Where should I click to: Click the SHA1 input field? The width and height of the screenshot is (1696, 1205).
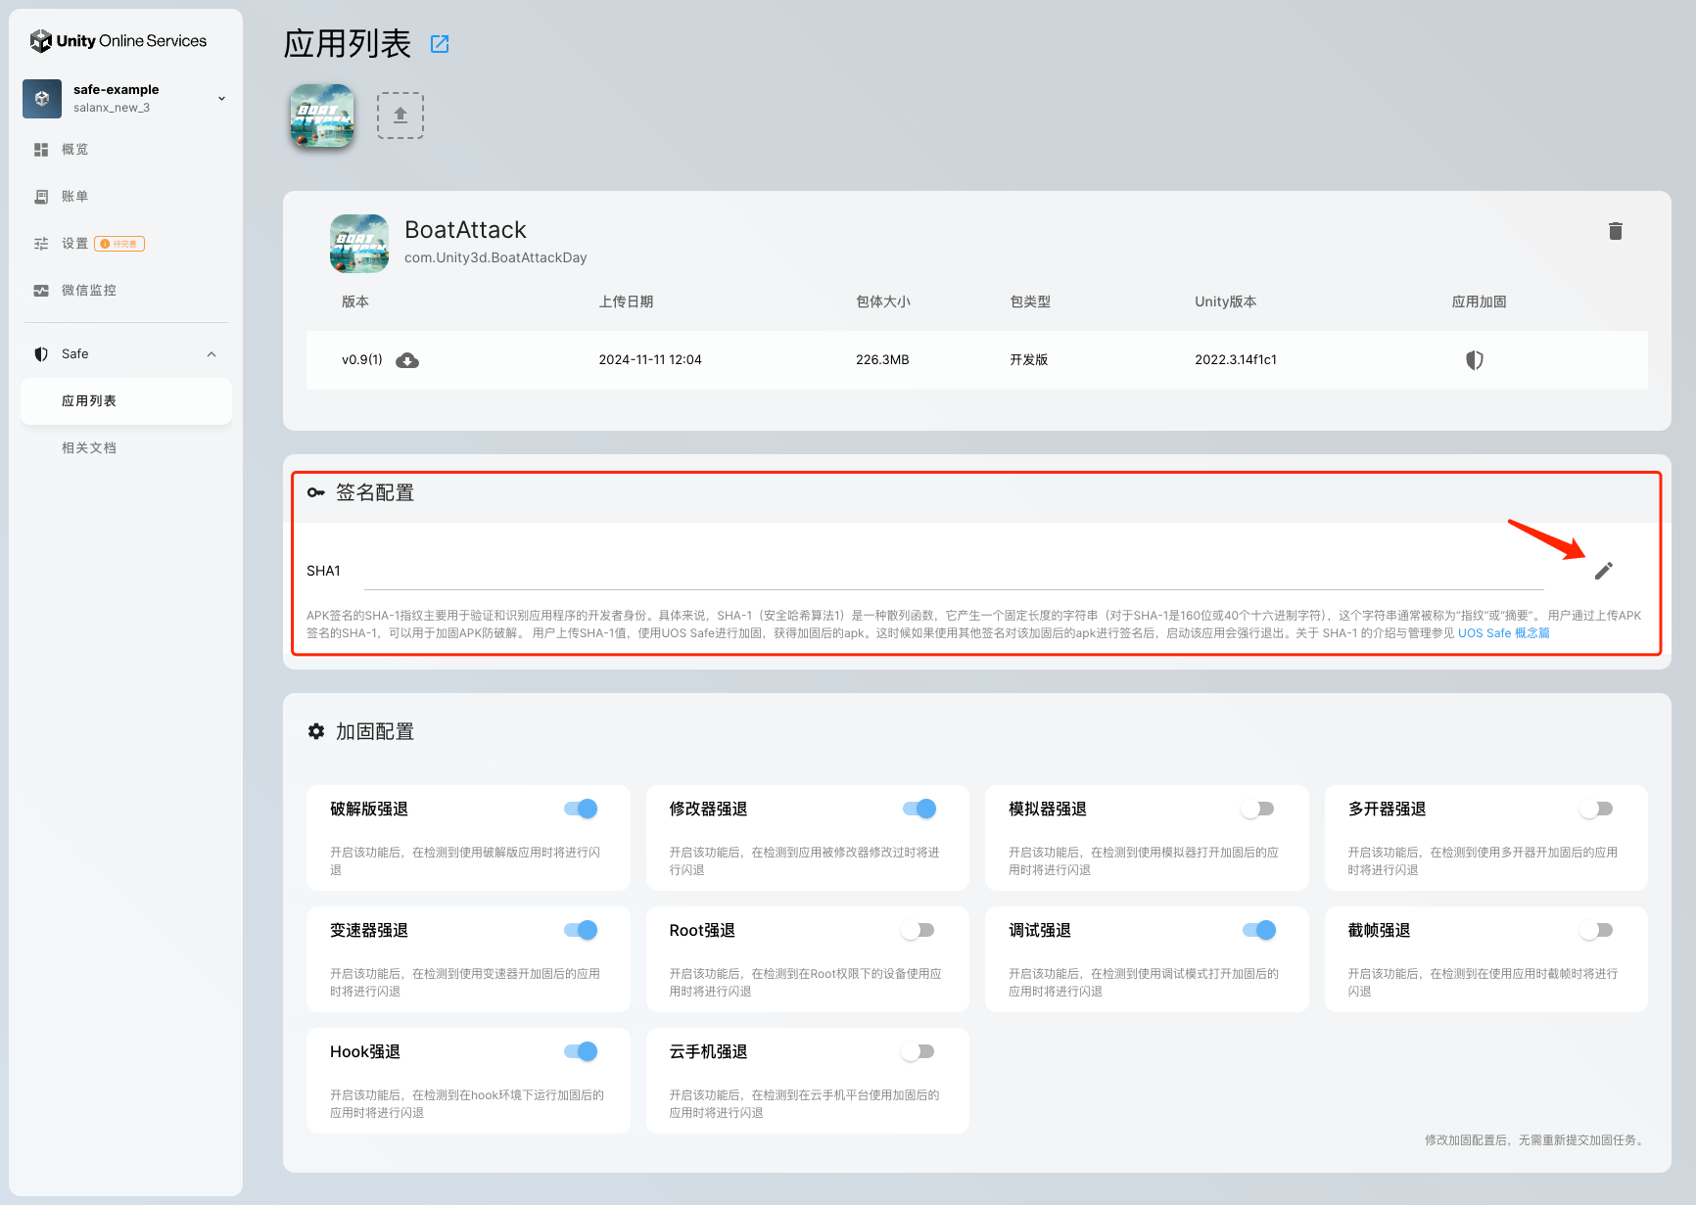[952, 572]
